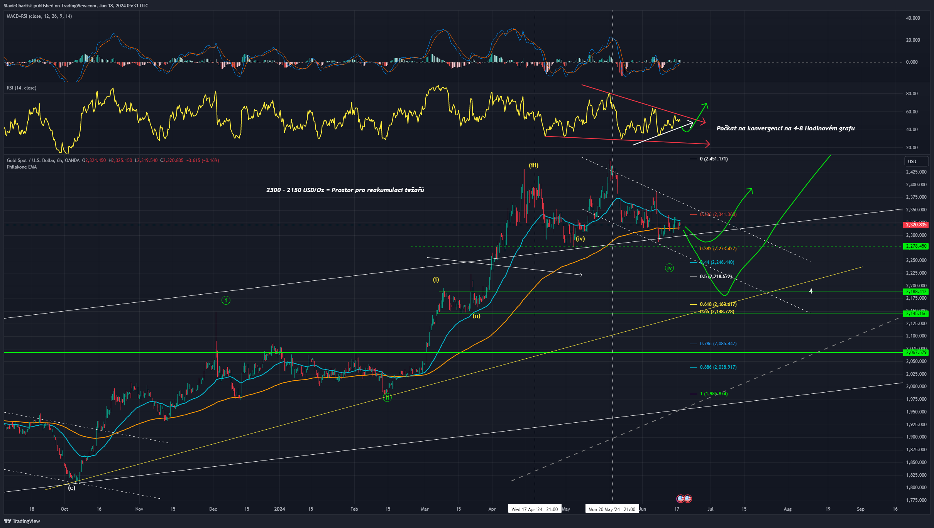
Task: Click the MACD+RSI (close, 12, 26, 9, 14) legend
Action: point(39,16)
